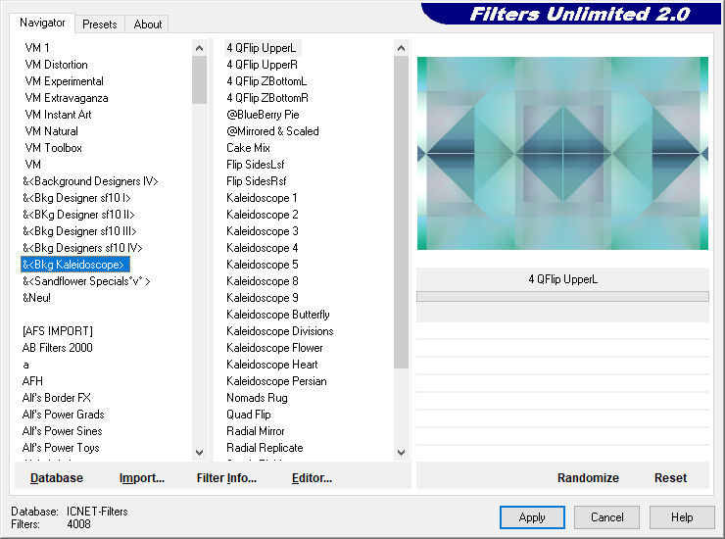The height and width of the screenshot is (539, 725).
Task: Select &<BKg Designer sf10 II> category
Action: click(x=78, y=215)
